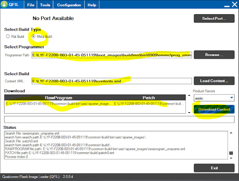Open the Help menu

click(x=92, y=5)
